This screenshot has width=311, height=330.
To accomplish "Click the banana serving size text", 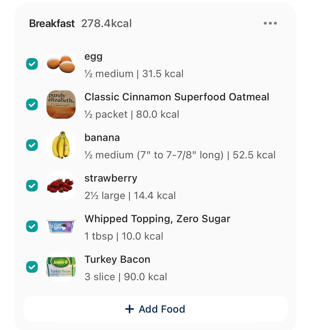I will (154, 155).
